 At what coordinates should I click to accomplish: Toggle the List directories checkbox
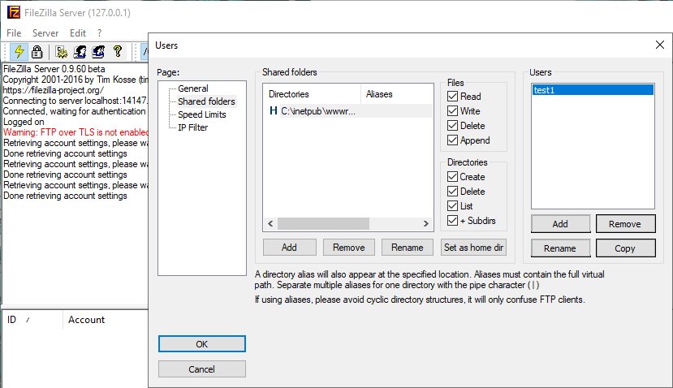(x=452, y=205)
